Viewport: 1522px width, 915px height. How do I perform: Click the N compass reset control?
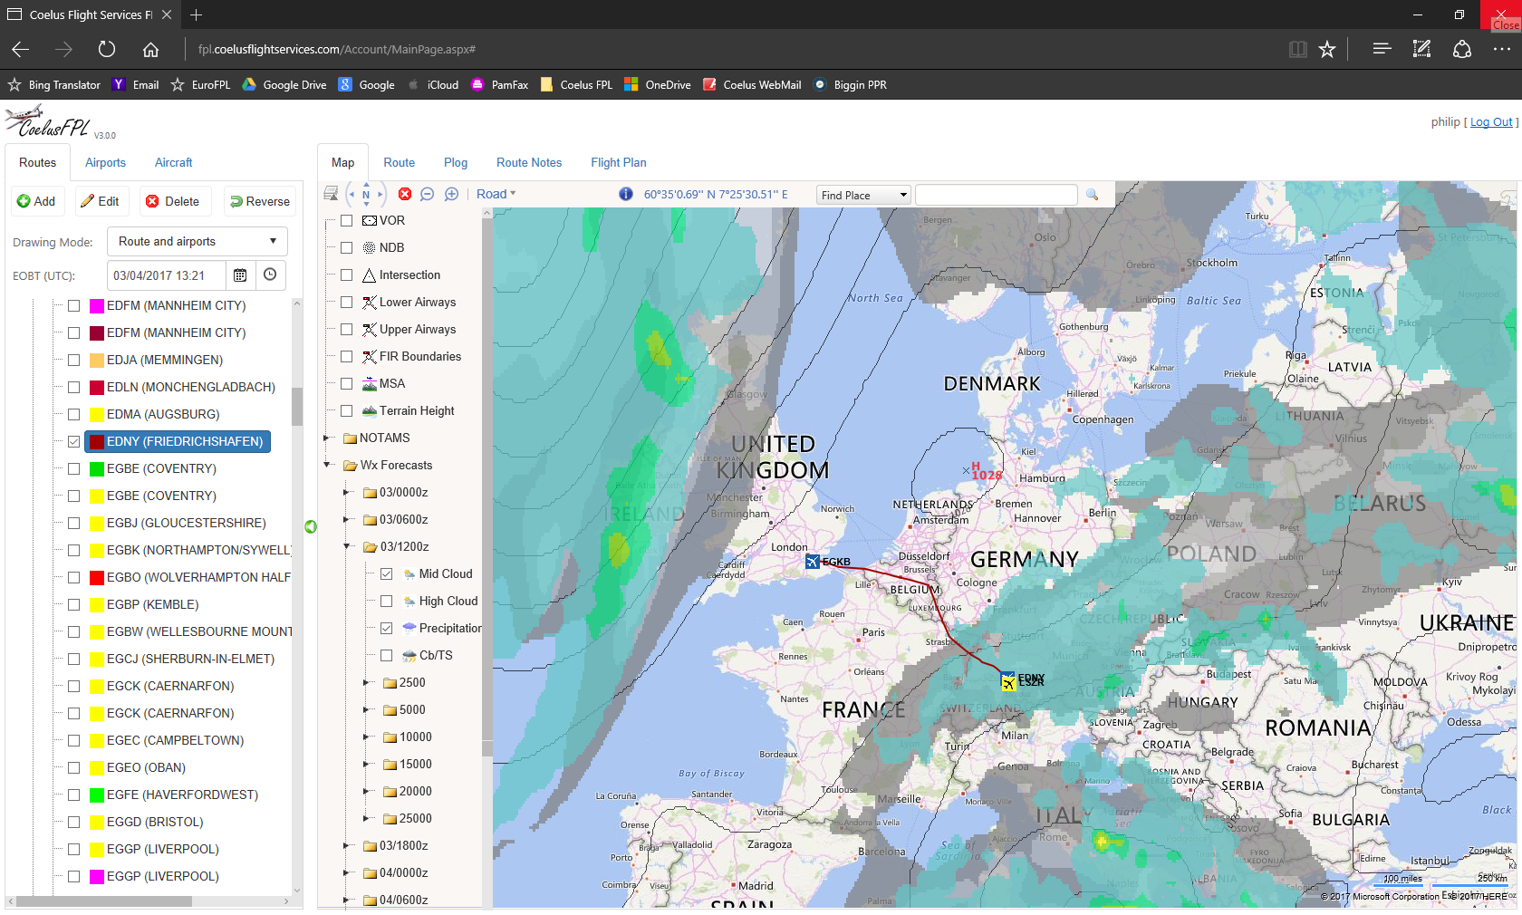coord(366,194)
